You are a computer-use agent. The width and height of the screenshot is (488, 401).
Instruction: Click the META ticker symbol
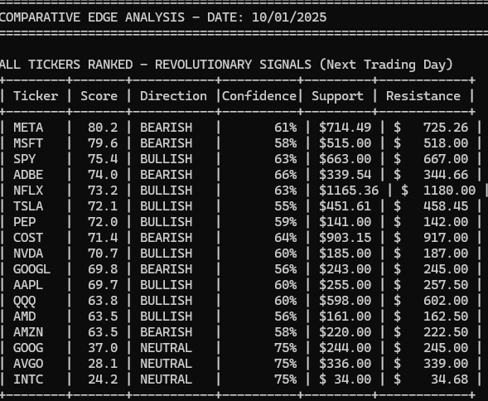click(28, 128)
